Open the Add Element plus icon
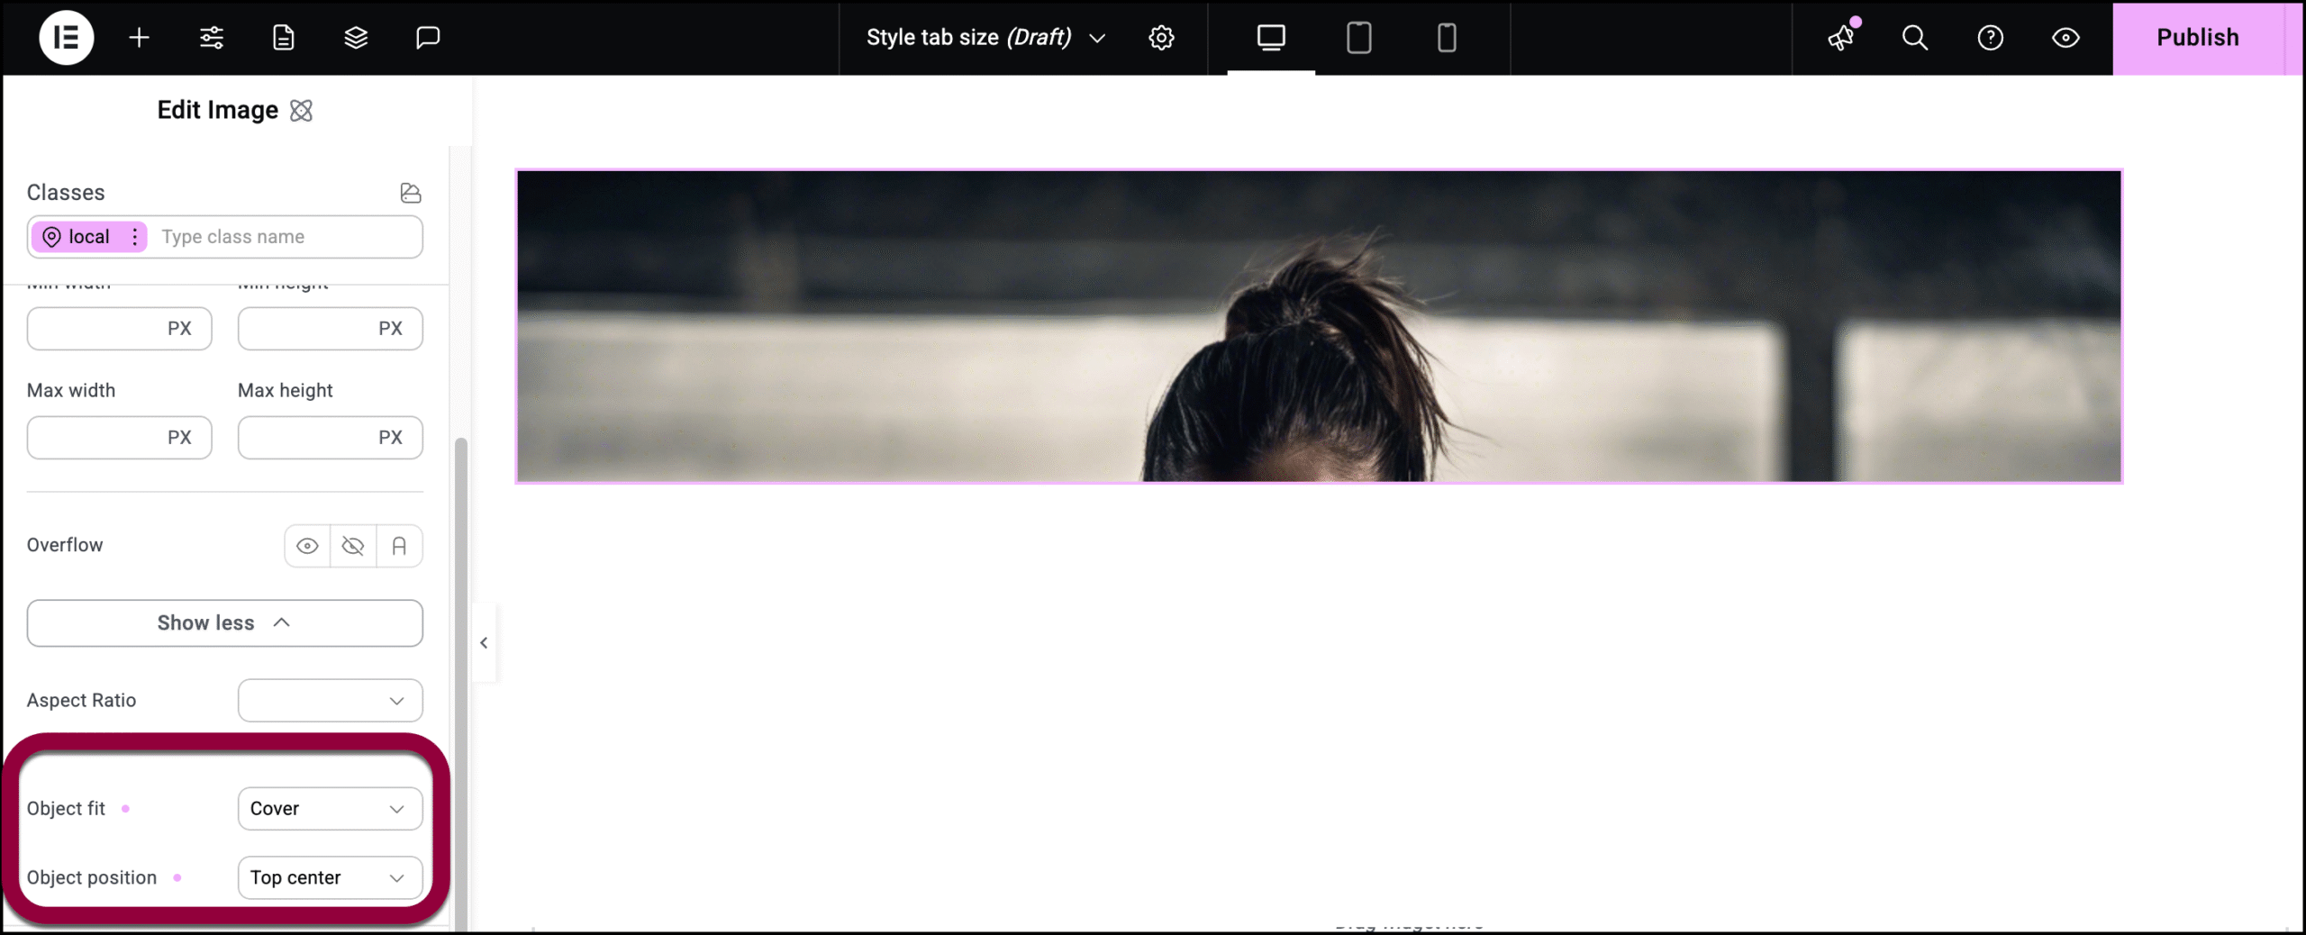 [x=139, y=37]
